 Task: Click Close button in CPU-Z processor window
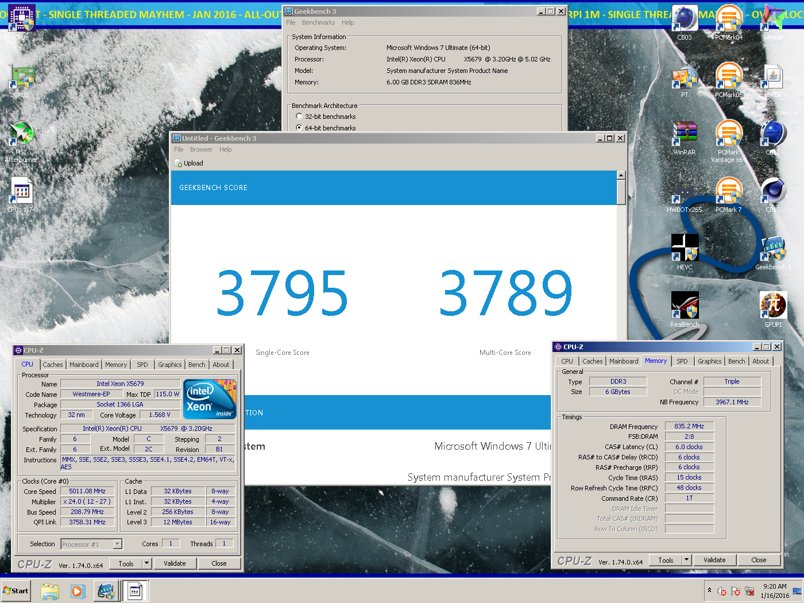219,563
